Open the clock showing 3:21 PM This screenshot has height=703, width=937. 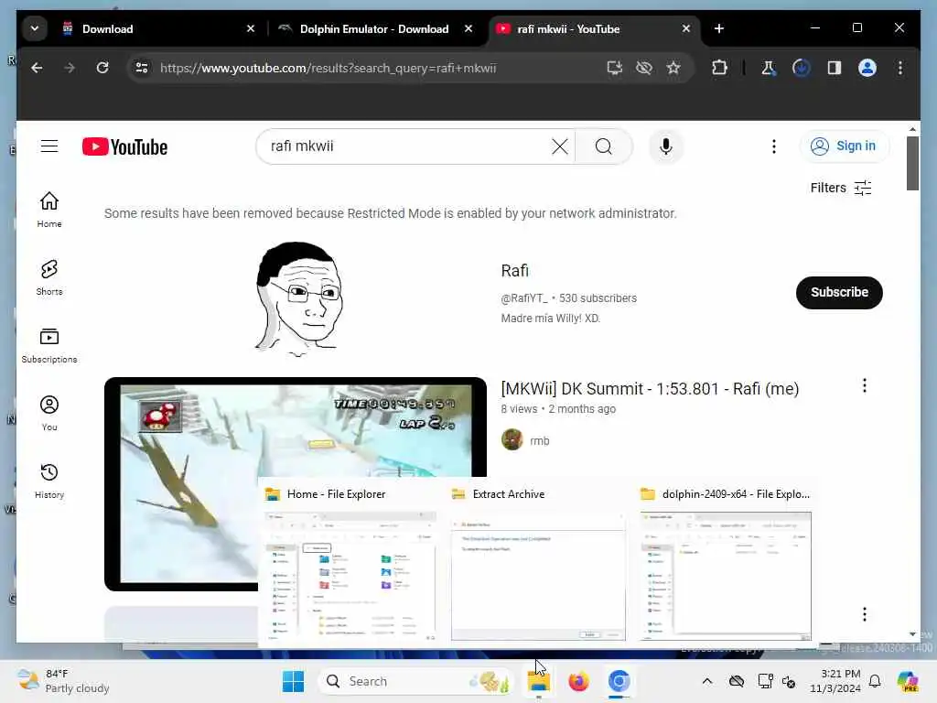(x=835, y=681)
